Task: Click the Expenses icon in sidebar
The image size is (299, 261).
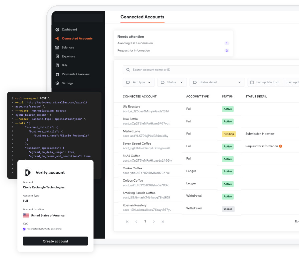Action: (57, 56)
